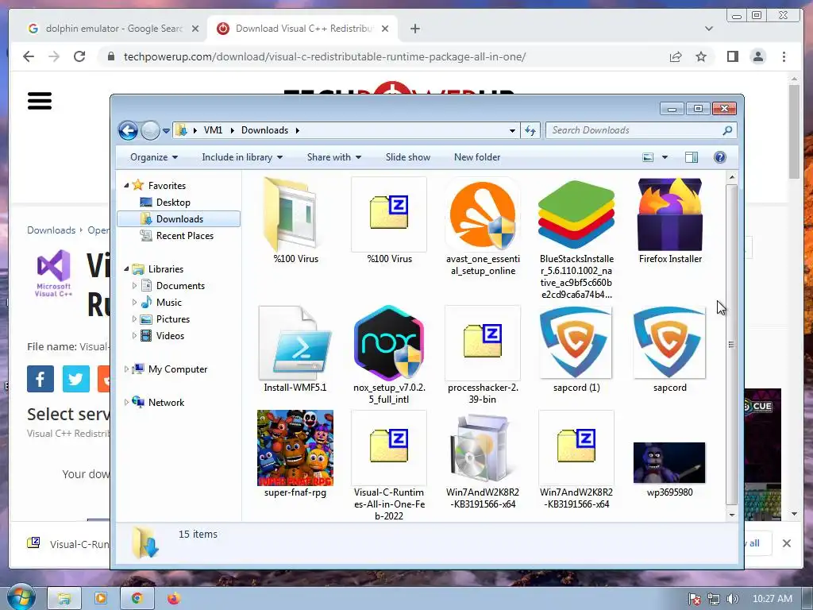Share this page from Chrome toolbar

675,56
